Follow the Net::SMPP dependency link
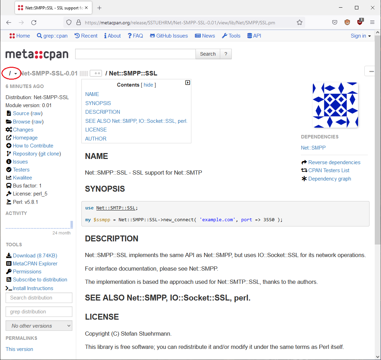The height and width of the screenshot is (360, 381). point(313,147)
